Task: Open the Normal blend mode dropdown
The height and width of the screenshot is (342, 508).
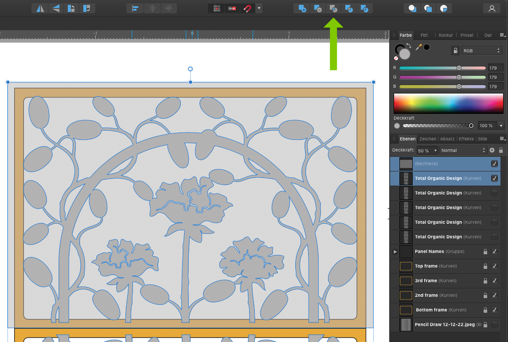Action: click(463, 150)
